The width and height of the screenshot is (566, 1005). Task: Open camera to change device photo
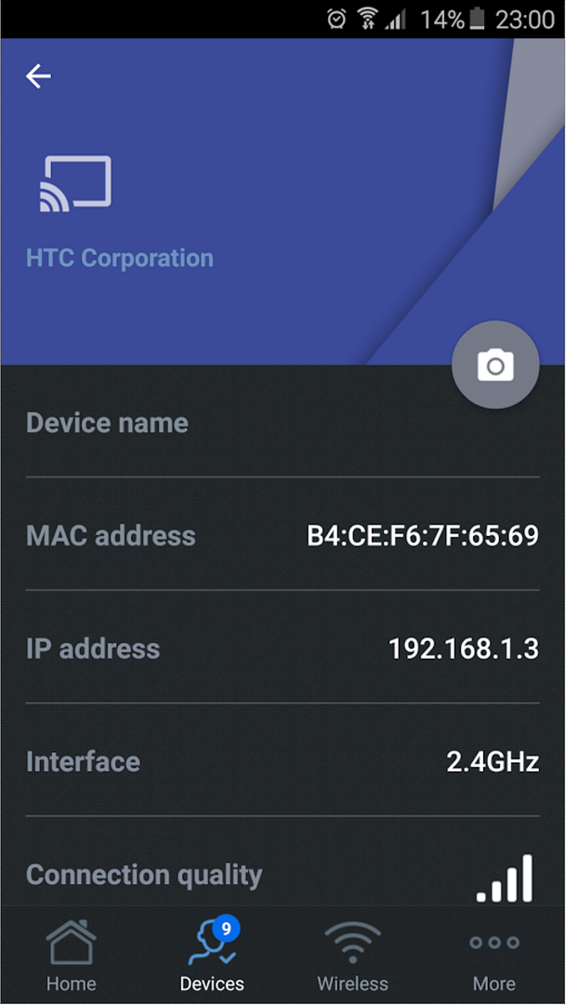pyautogui.click(x=495, y=366)
